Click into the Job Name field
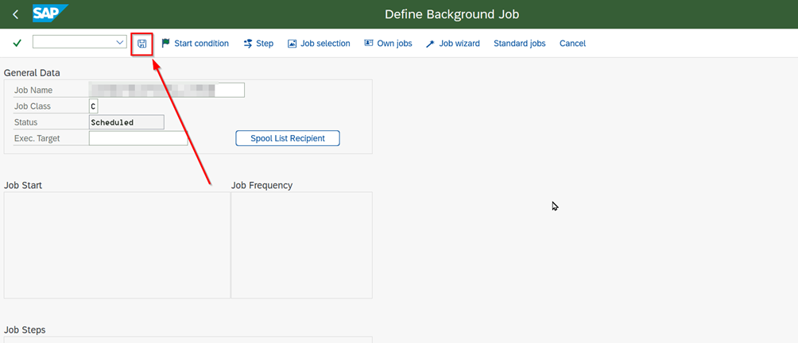The width and height of the screenshot is (798, 343). pyautogui.click(x=167, y=90)
